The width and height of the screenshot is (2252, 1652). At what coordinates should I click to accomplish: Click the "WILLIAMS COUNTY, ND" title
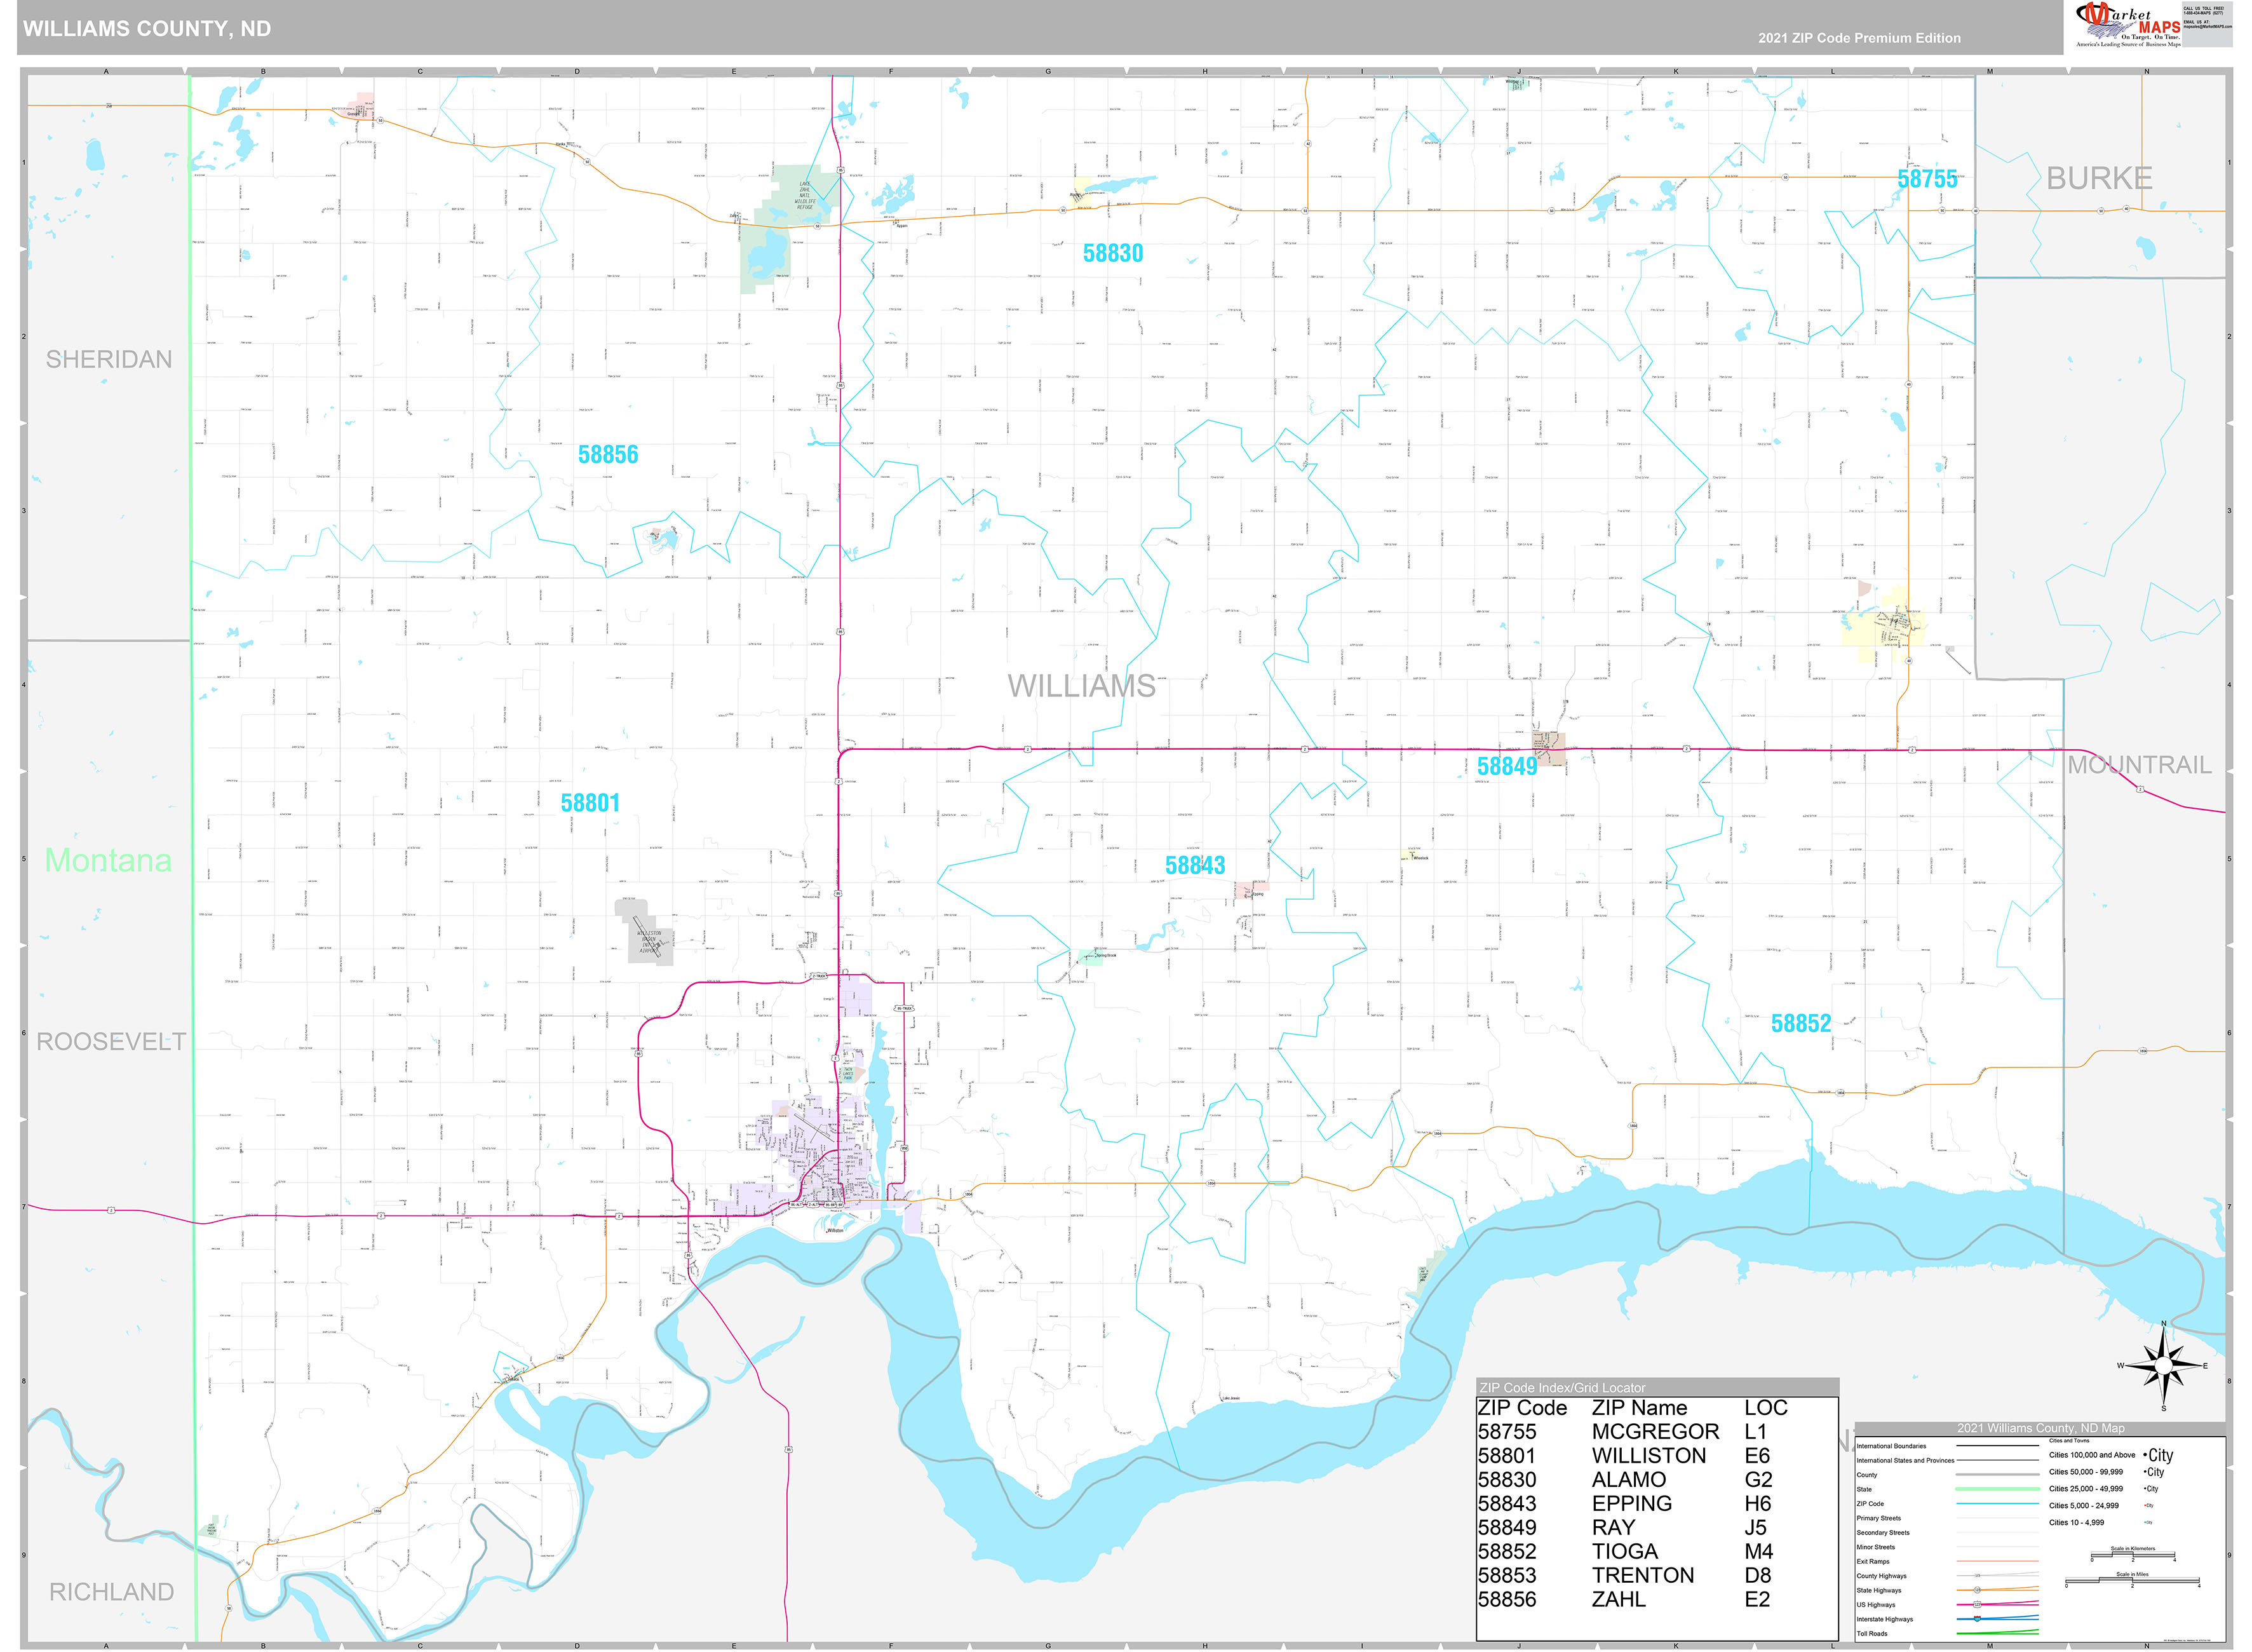click(x=147, y=29)
